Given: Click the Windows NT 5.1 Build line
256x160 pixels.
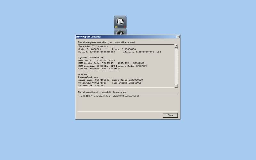Looking at the screenshot, I should tap(96, 60).
